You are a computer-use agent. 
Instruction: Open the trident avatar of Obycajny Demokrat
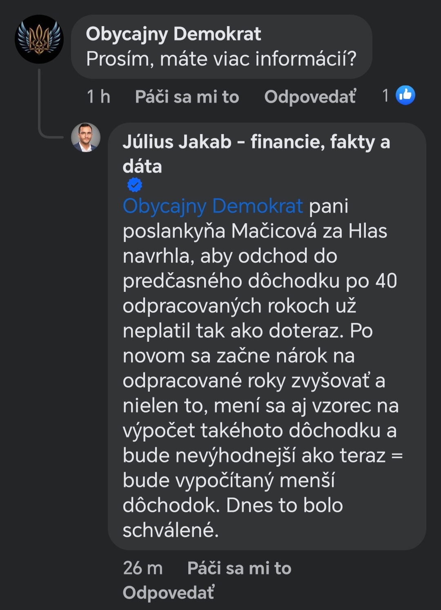(x=39, y=39)
